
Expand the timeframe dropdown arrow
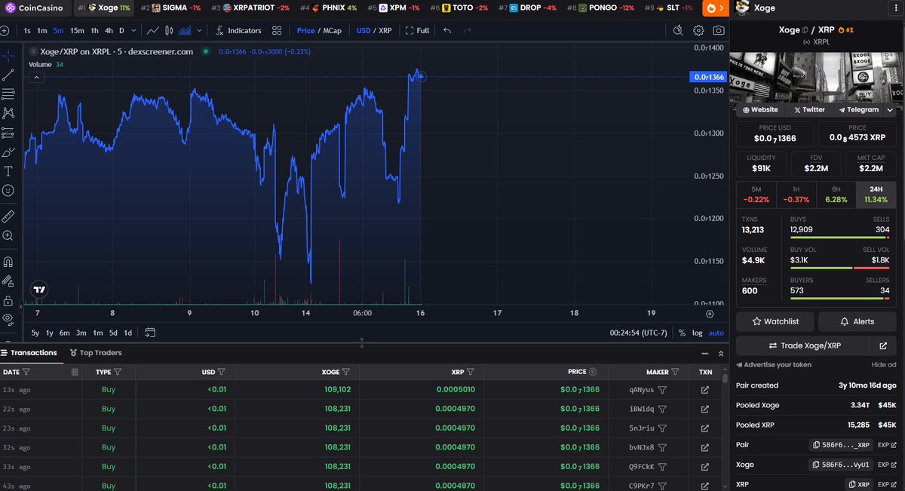click(133, 31)
